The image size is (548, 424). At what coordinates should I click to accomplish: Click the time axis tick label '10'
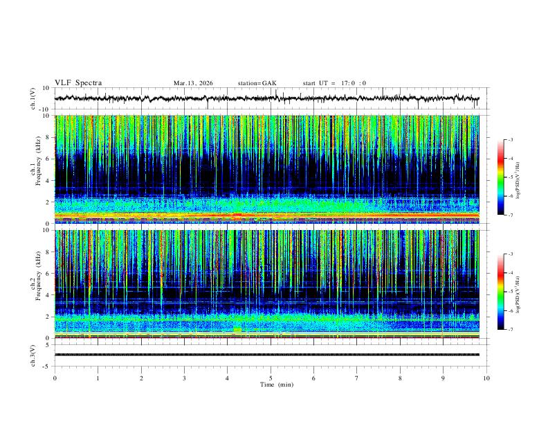pos(486,378)
